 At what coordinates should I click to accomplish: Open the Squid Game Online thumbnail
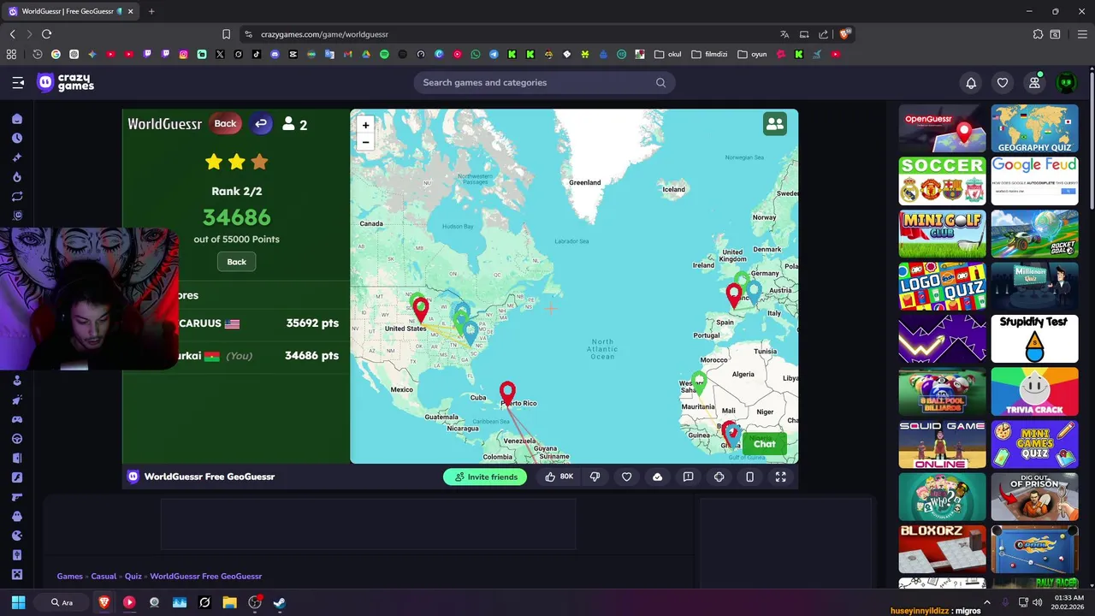942,444
